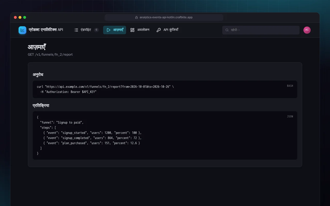Click the एंडपॉइंट list icon
Viewport: 330px width, 206px height.
(76, 30)
